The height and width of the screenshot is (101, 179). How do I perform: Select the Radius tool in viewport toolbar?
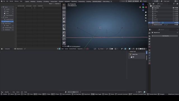pyautogui.click(x=64, y=43)
